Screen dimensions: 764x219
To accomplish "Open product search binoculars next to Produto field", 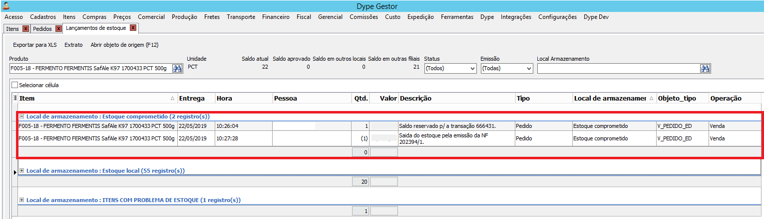I will point(177,69).
